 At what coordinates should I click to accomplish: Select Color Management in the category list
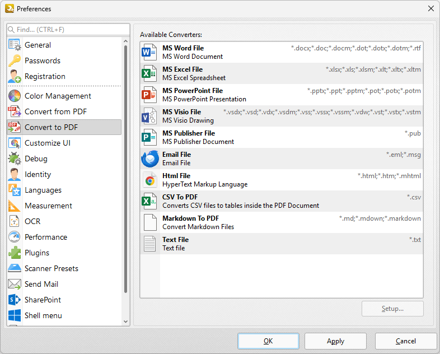[x=64, y=96]
